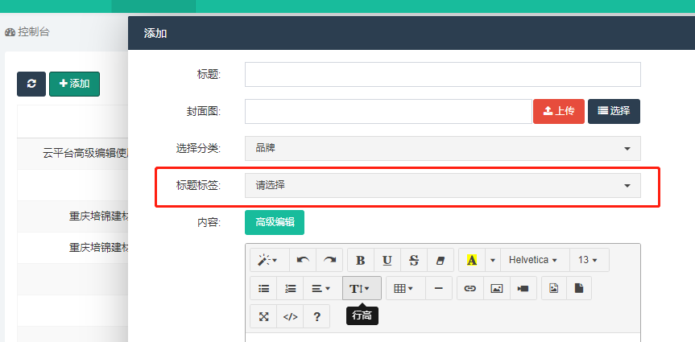Apply strikethrough formatting
The height and width of the screenshot is (342, 695).
[414, 260]
